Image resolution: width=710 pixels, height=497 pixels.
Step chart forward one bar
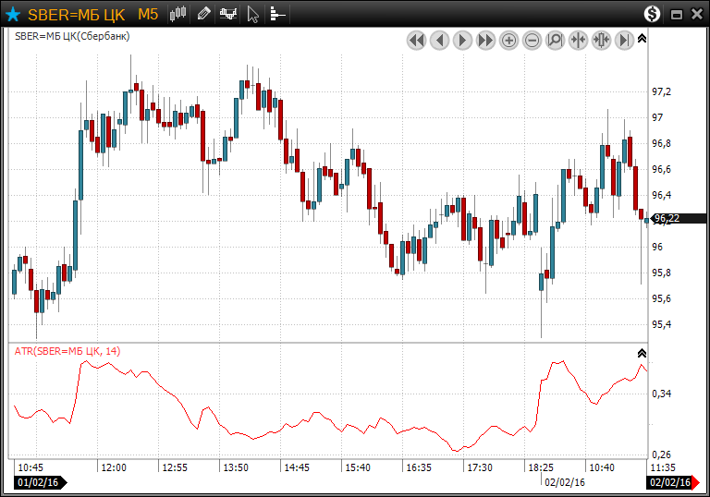462,41
